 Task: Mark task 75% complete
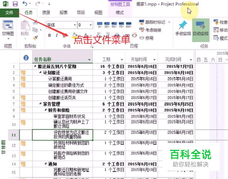[121, 24]
